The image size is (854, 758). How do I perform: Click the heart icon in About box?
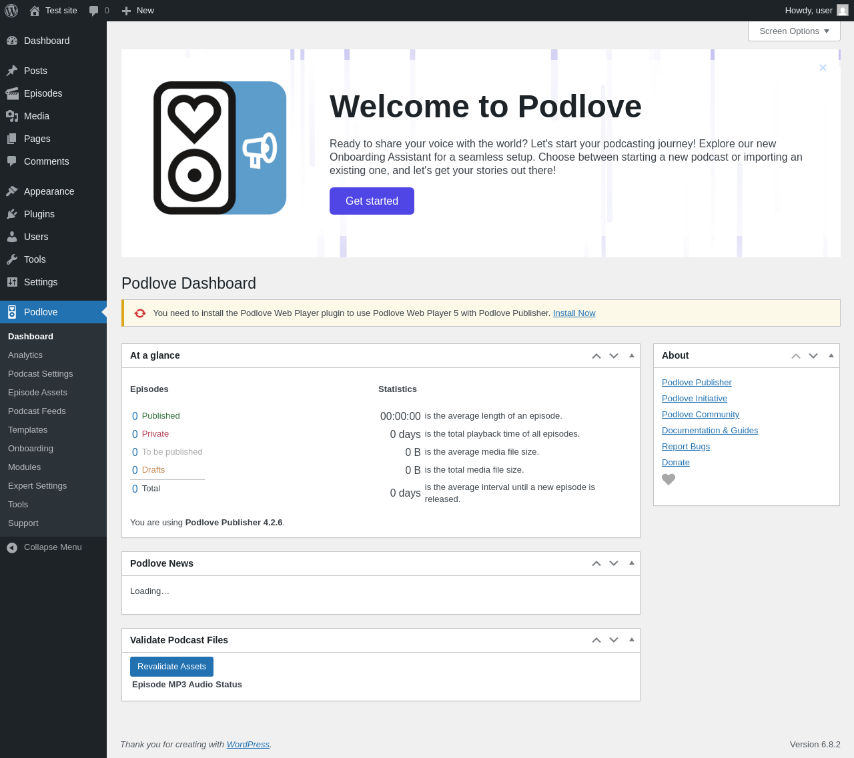pos(669,479)
